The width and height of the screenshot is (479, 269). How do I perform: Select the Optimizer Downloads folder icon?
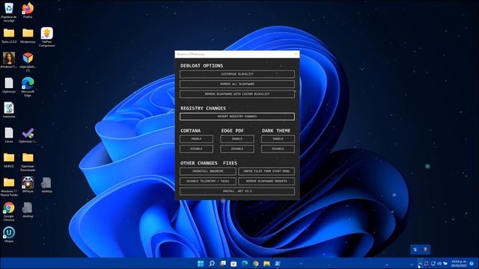[28, 162]
